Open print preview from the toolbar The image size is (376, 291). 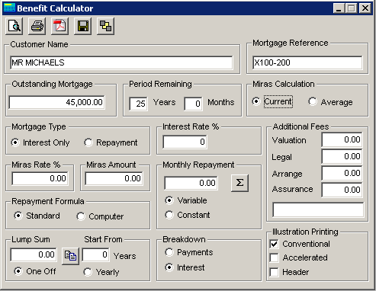[14, 26]
